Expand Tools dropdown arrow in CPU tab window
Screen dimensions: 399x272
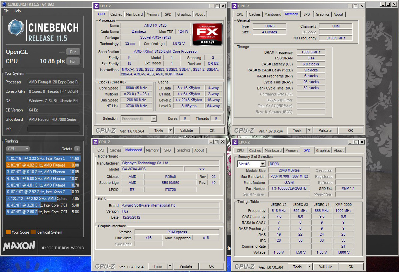pyautogui.click(x=171, y=130)
